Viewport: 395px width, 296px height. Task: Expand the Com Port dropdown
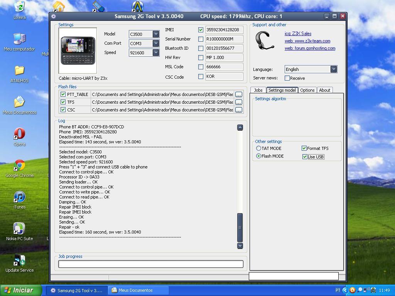point(156,43)
